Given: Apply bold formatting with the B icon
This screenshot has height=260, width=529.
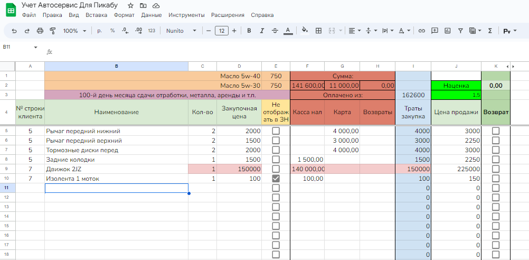Looking at the screenshot, I should pyautogui.click(x=249, y=31).
